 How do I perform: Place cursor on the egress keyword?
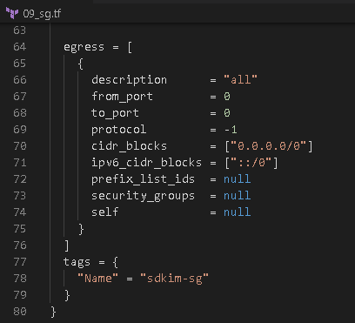tap(84, 47)
